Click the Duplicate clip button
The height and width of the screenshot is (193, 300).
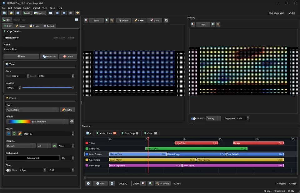[x=49, y=56]
